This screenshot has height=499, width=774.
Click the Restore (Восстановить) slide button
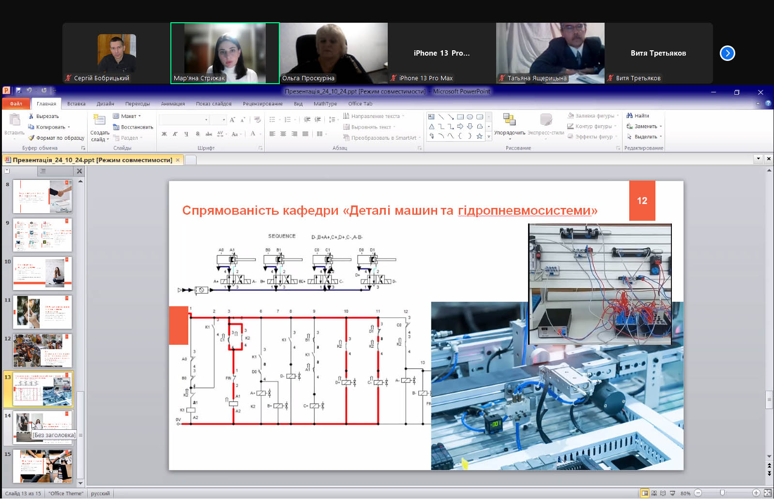pyautogui.click(x=133, y=127)
